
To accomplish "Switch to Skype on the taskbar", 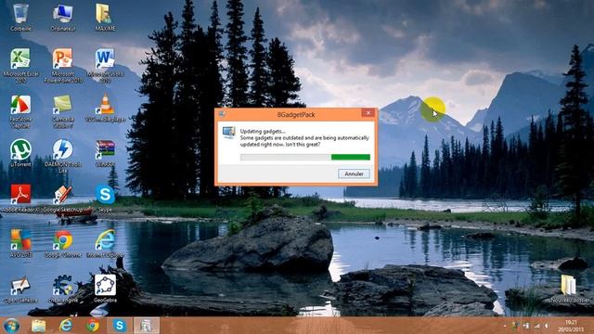I will (120, 326).
